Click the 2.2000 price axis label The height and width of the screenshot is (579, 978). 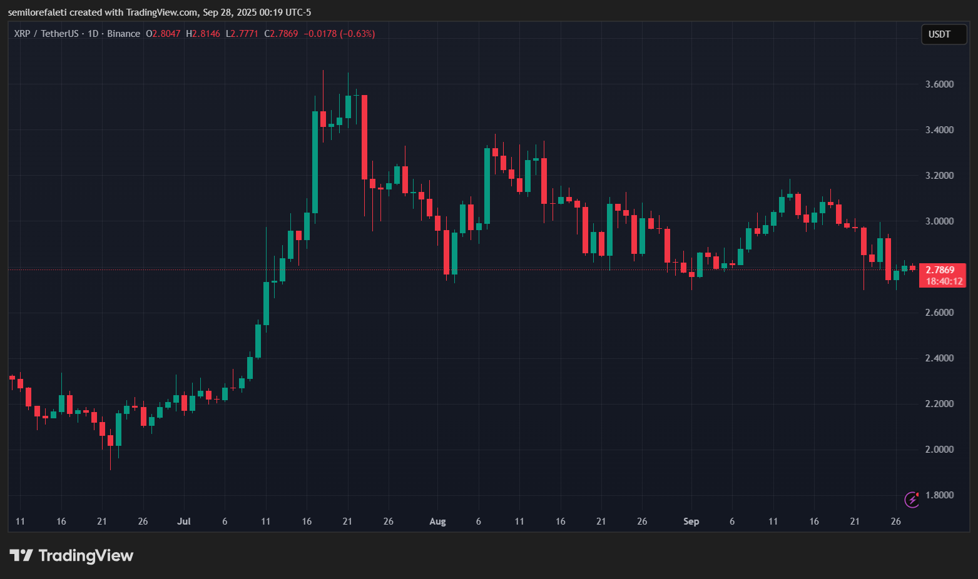[940, 404]
